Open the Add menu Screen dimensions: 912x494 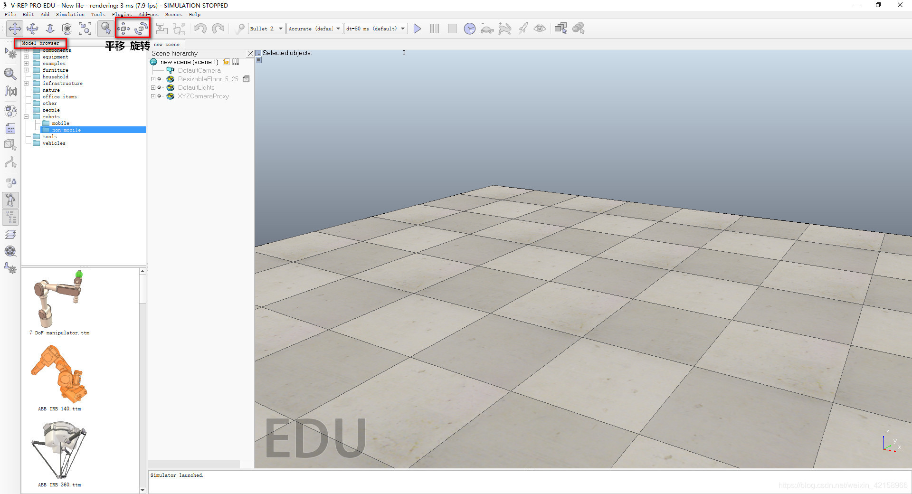[x=45, y=15]
